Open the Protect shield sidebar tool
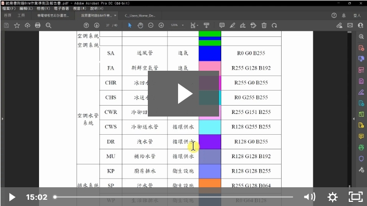Screen dimensions: 367x206 click(x=361, y=159)
